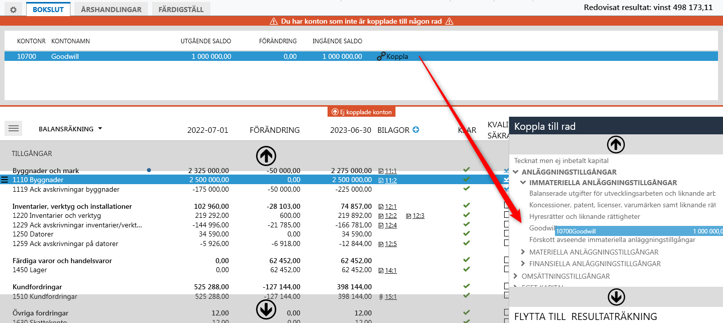
Task: Click the blue plus icon next to Bilagor
Action: pyautogui.click(x=416, y=130)
